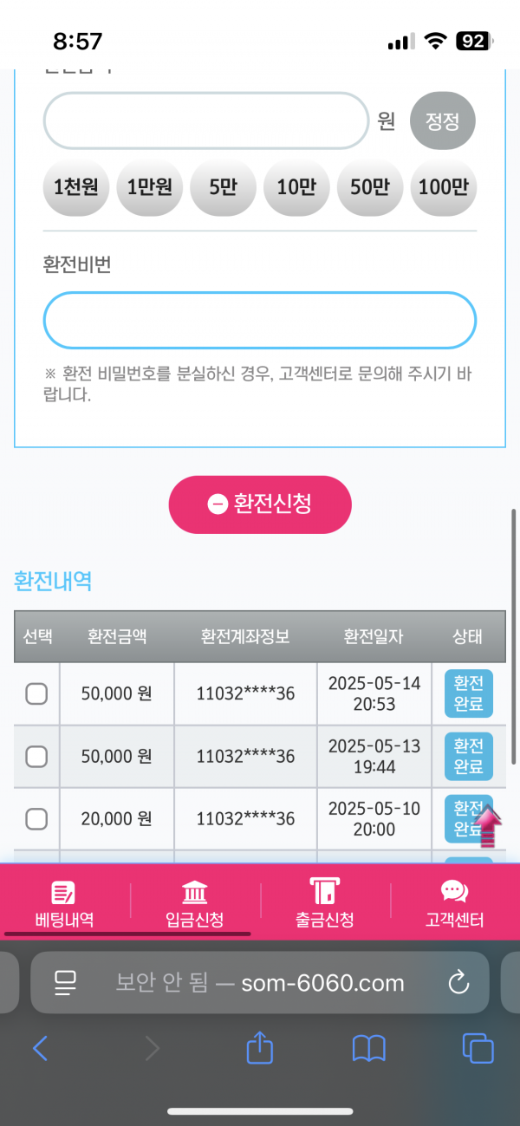Go back to the previous page
Screen dimensions: 520x1126
40,1049
